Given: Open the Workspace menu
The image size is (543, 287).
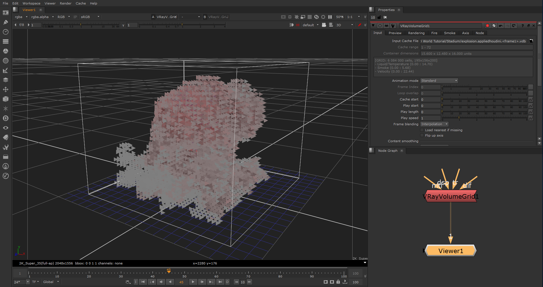Looking at the screenshot, I should point(31,3).
